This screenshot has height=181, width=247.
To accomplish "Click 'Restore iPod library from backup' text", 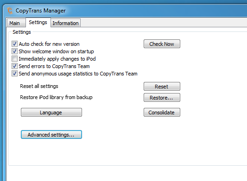I will [x=56, y=97].
